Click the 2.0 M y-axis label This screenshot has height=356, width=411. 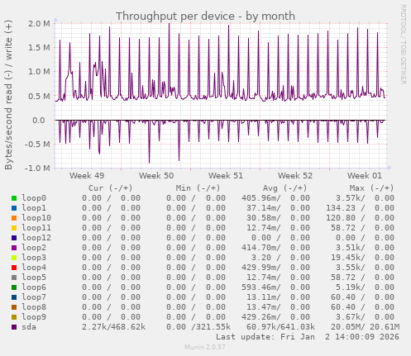click(39, 24)
